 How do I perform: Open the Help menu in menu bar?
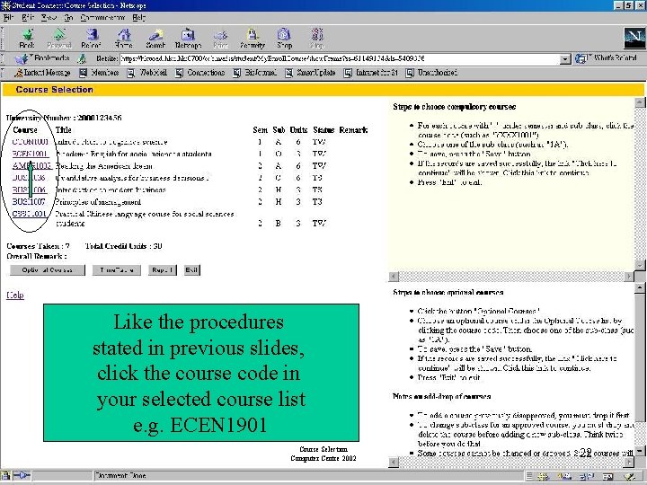coord(138,18)
